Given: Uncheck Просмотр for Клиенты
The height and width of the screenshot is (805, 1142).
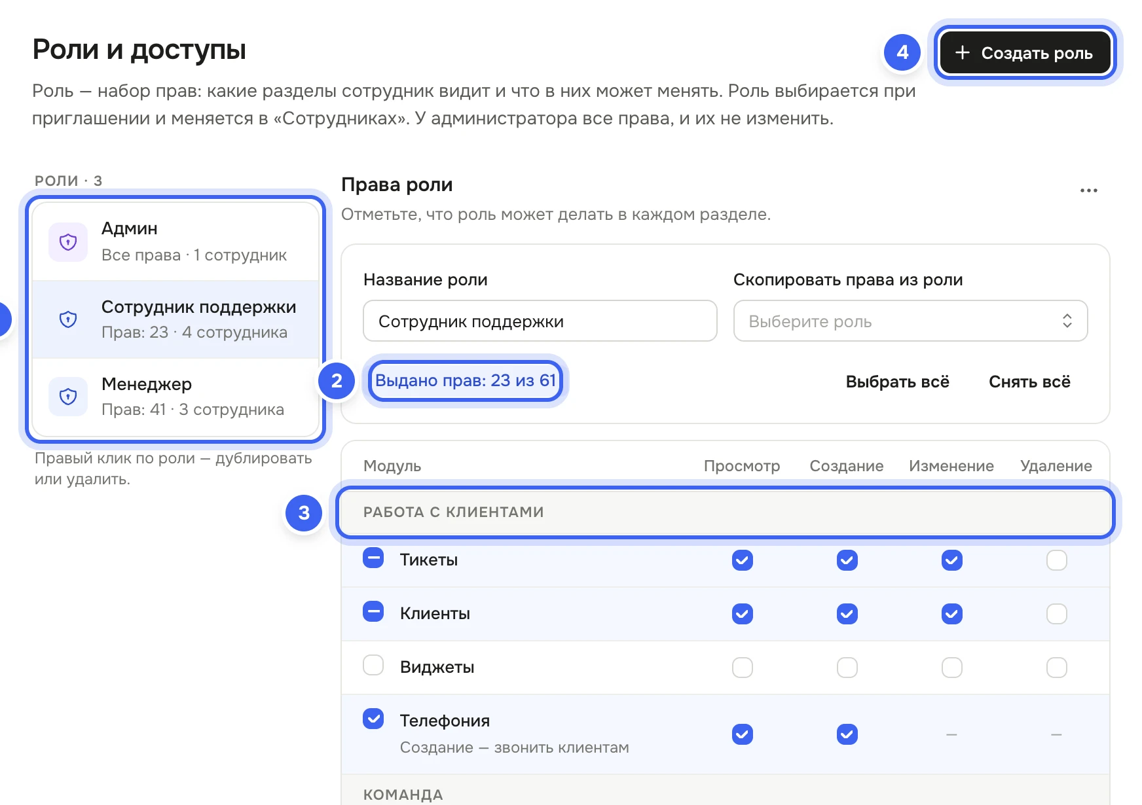Looking at the screenshot, I should click(x=743, y=614).
